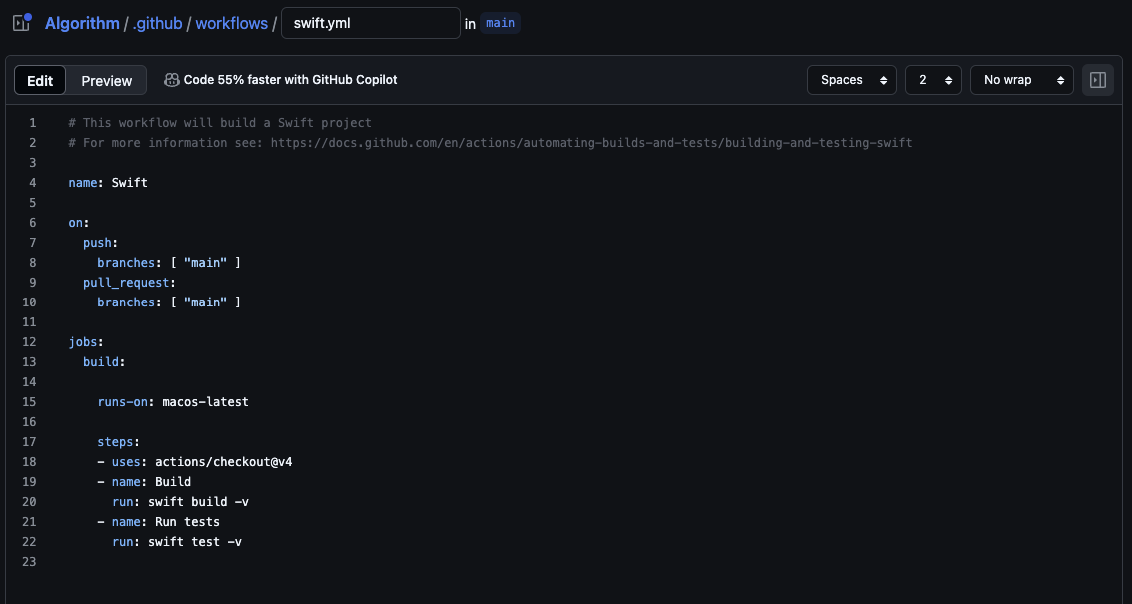Click the 'push:' line

pos(100,243)
